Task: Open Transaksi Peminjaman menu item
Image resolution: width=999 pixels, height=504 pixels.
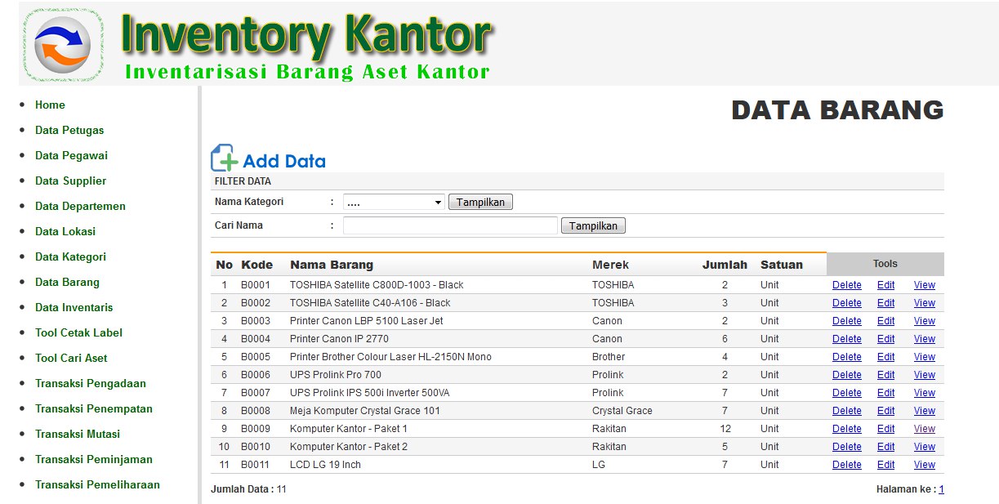Action: pyautogui.click(x=94, y=459)
